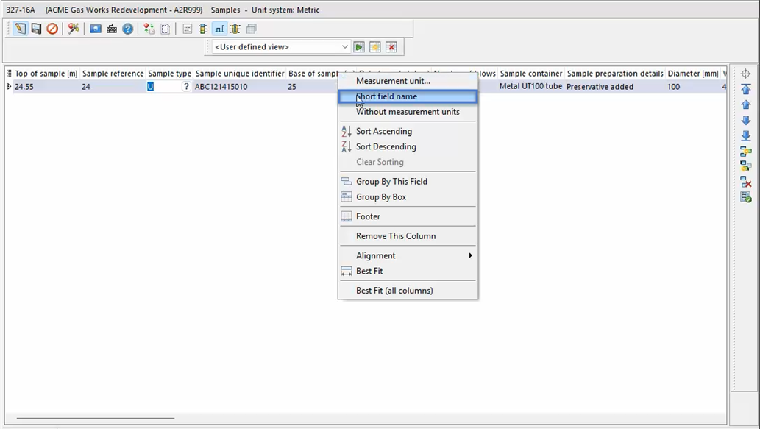Click the crosshair target icon in sidebar
The height and width of the screenshot is (429, 760).
745,74
